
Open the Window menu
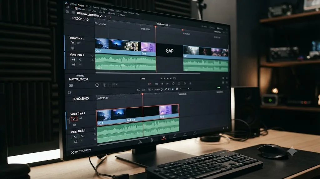tap(131, 13)
